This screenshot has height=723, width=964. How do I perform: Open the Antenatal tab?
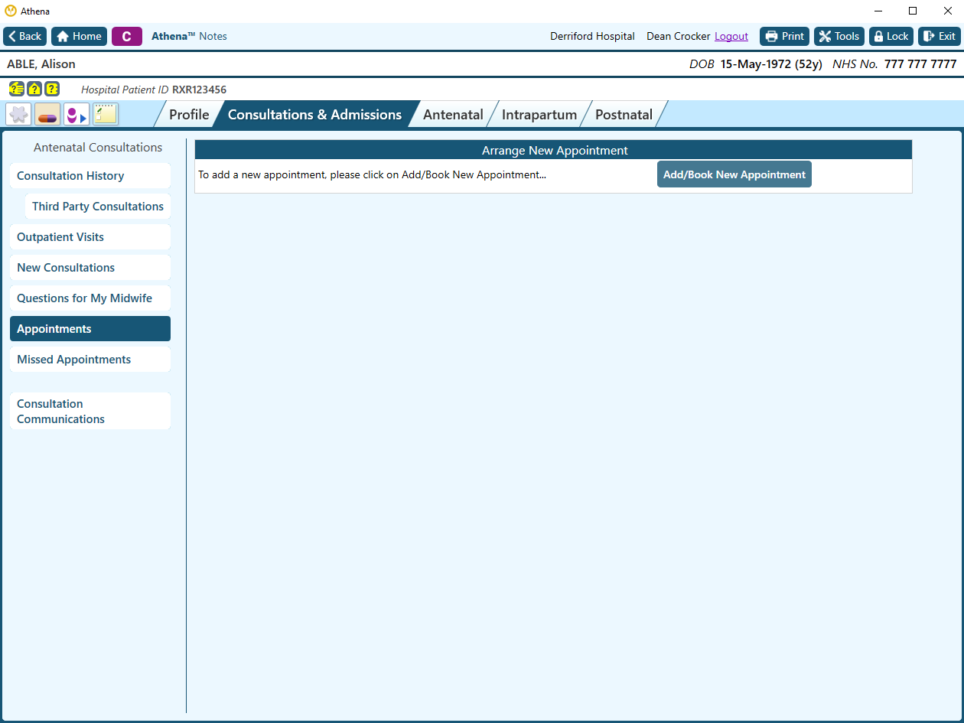(453, 114)
